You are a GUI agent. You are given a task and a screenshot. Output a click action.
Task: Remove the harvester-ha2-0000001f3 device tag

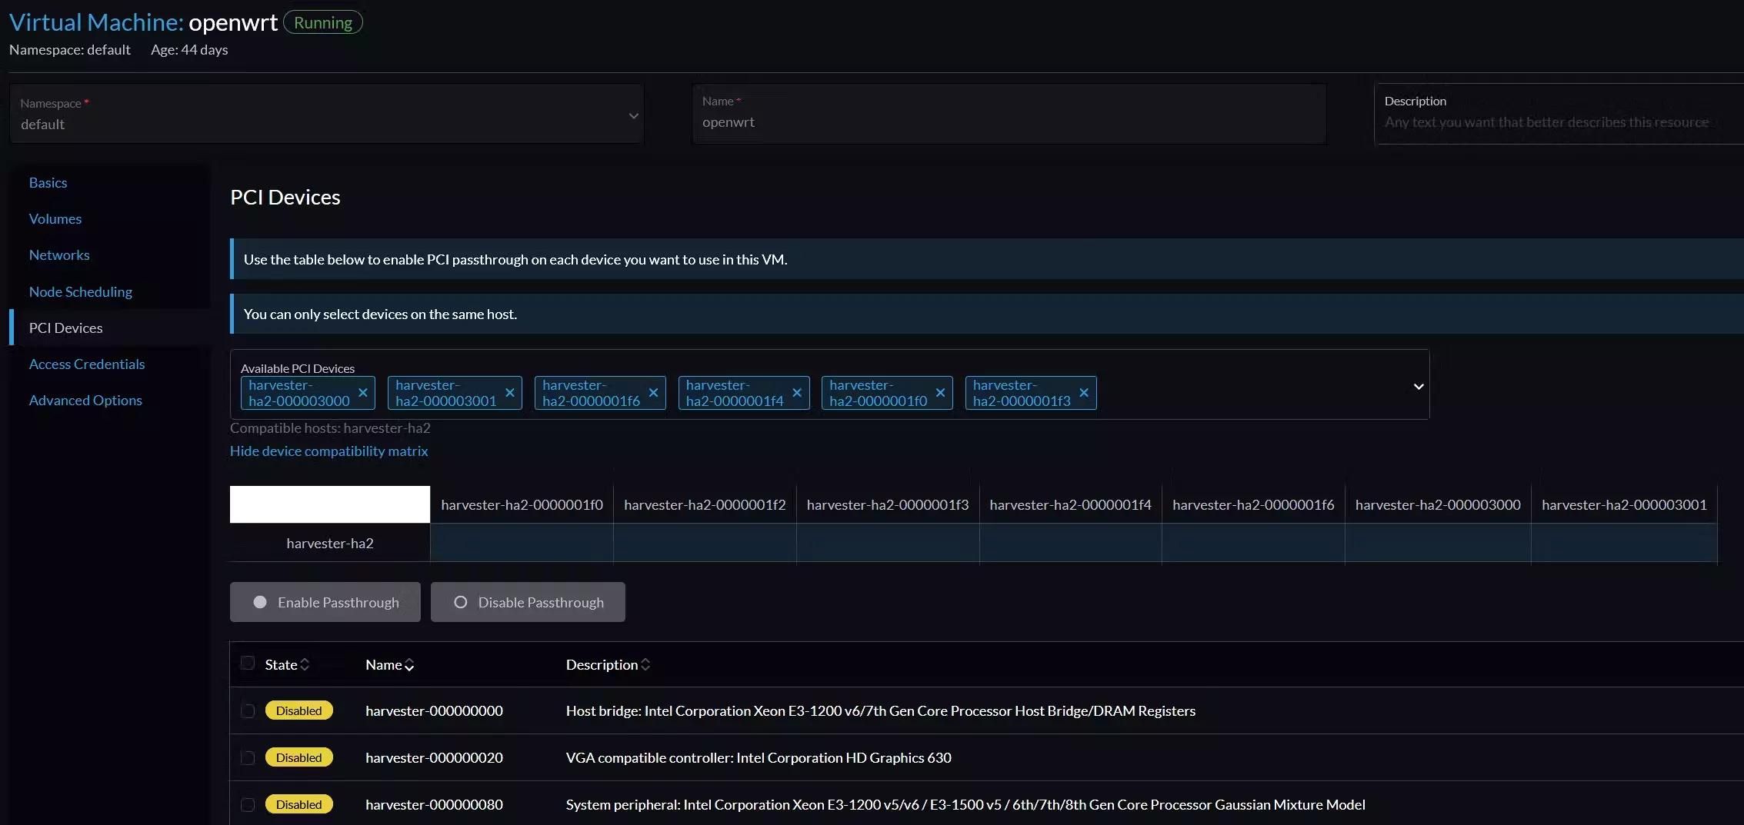1084,393
